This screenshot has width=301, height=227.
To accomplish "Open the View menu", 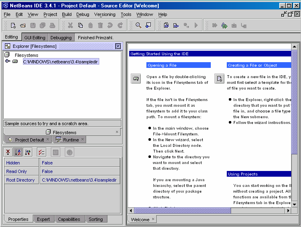I will click(x=33, y=14).
